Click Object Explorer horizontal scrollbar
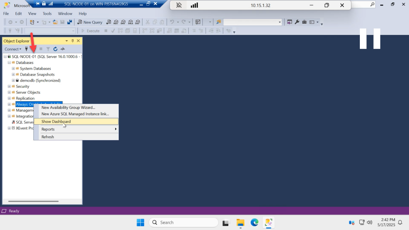 coord(33,201)
